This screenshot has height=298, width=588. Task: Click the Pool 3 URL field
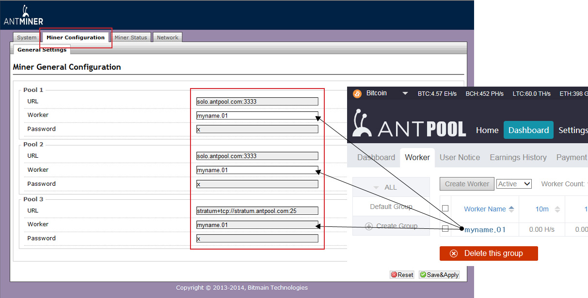(x=257, y=211)
